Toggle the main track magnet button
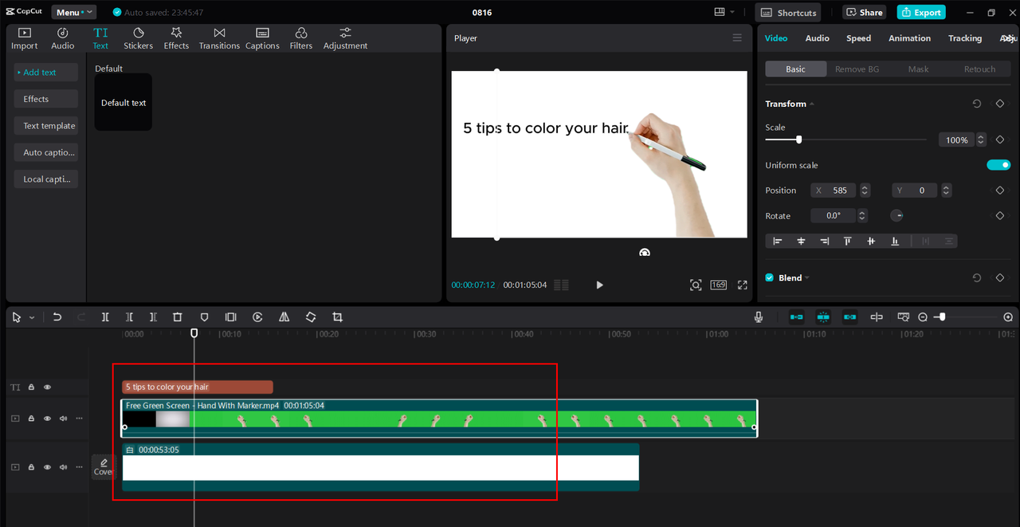Viewport: 1020px width, 527px height. pos(797,317)
